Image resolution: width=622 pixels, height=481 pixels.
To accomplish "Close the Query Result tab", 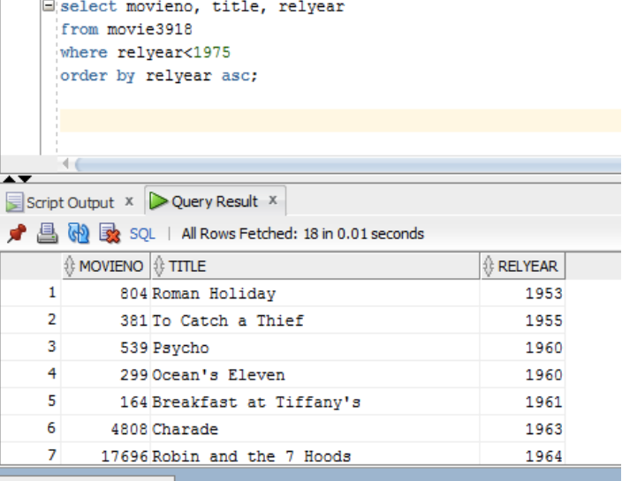I will (x=272, y=200).
